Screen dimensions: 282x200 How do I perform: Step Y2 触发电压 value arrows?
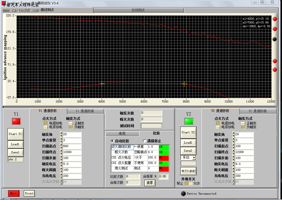click(x=233, y=164)
